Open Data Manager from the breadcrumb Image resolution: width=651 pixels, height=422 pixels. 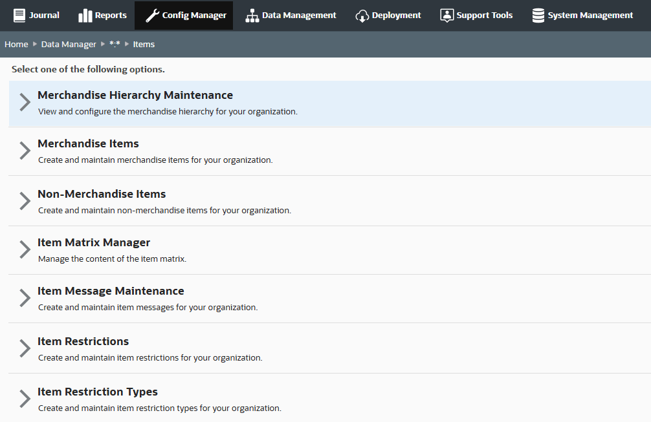point(69,44)
